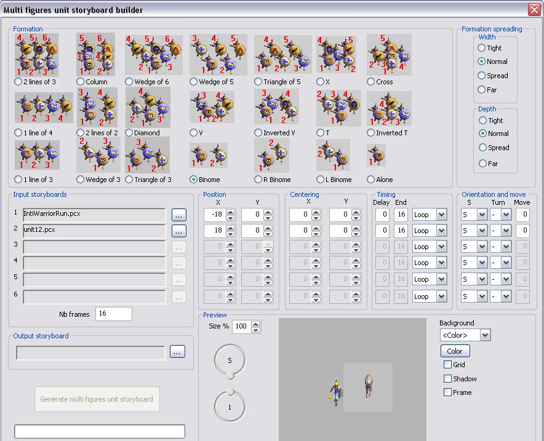
Task: Browse for input storyboard 2 file
Action: (x=179, y=231)
